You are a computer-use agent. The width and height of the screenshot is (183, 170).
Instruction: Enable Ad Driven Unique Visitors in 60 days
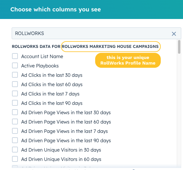(x=15, y=159)
